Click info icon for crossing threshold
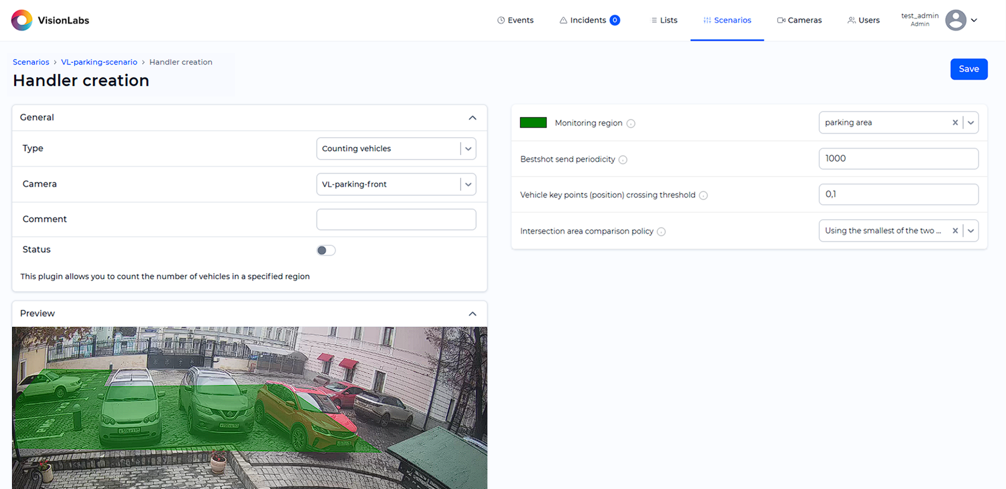Image resolution: width=1006 pixels, height=489 pixels. coord(703,196)
